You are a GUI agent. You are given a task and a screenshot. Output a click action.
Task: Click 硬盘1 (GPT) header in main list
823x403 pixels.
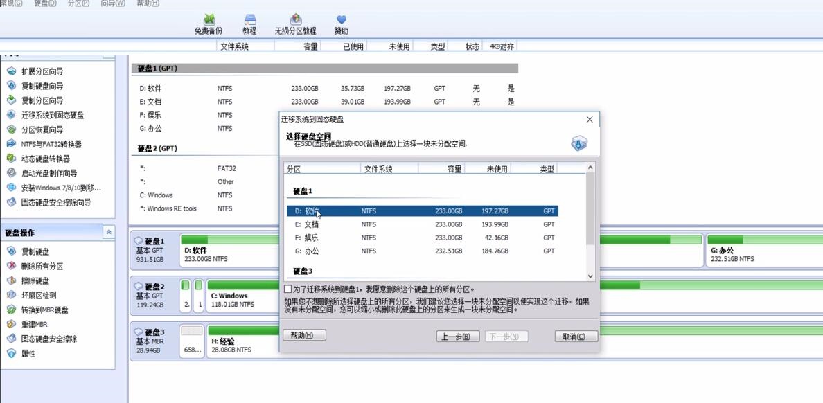click(x=324, y=69)
